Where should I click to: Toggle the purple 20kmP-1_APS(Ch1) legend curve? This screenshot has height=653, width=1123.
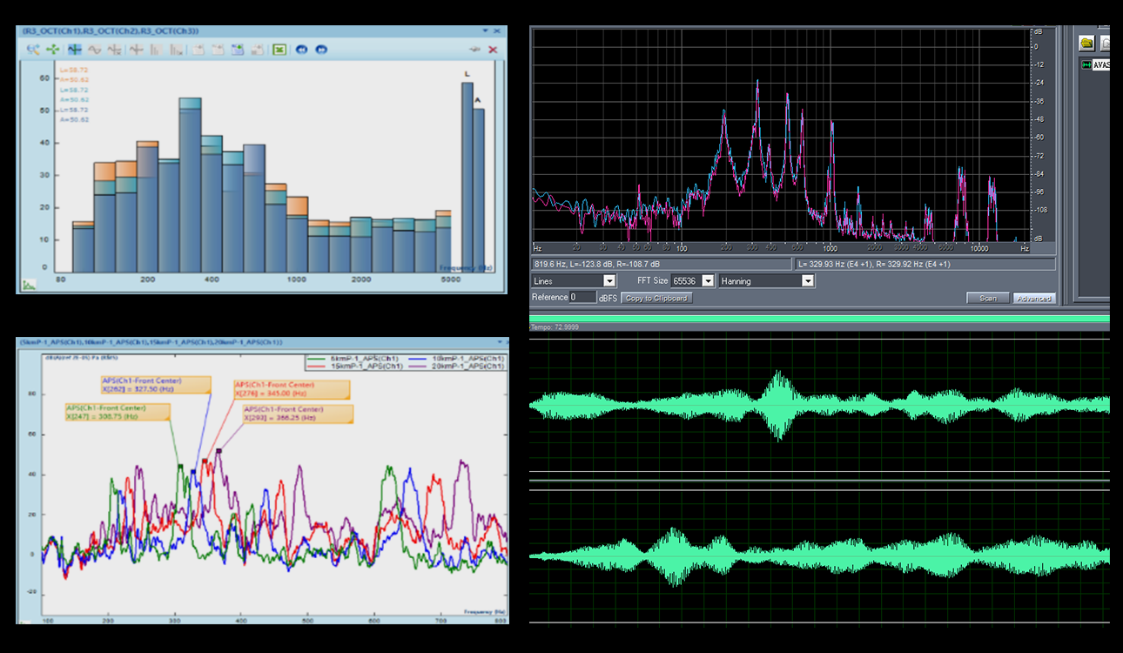[418, 365]
